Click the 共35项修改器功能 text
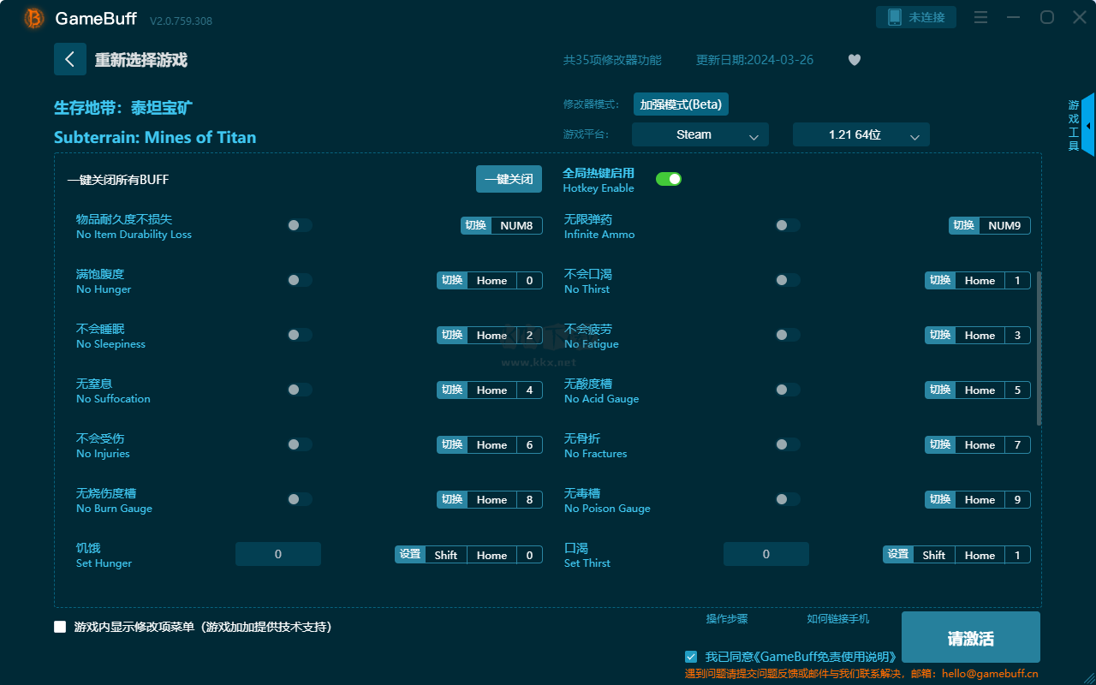This screenshot has height=685, width=1096. coord(612,60)
